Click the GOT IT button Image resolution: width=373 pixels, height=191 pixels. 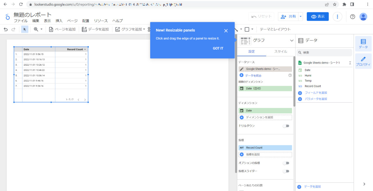(218, 48)
